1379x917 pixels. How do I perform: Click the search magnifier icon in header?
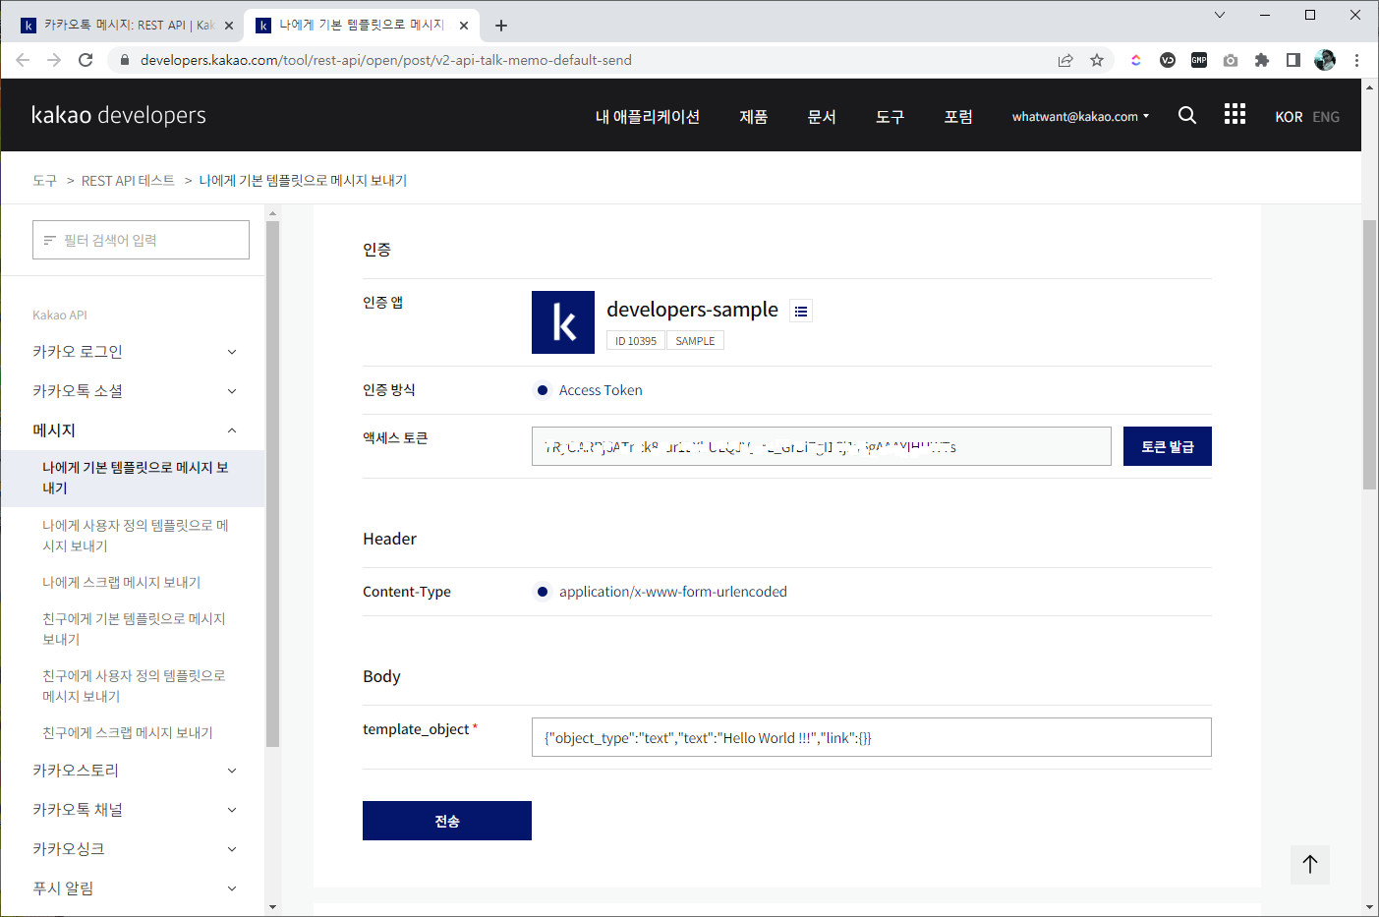[1187, 115]
